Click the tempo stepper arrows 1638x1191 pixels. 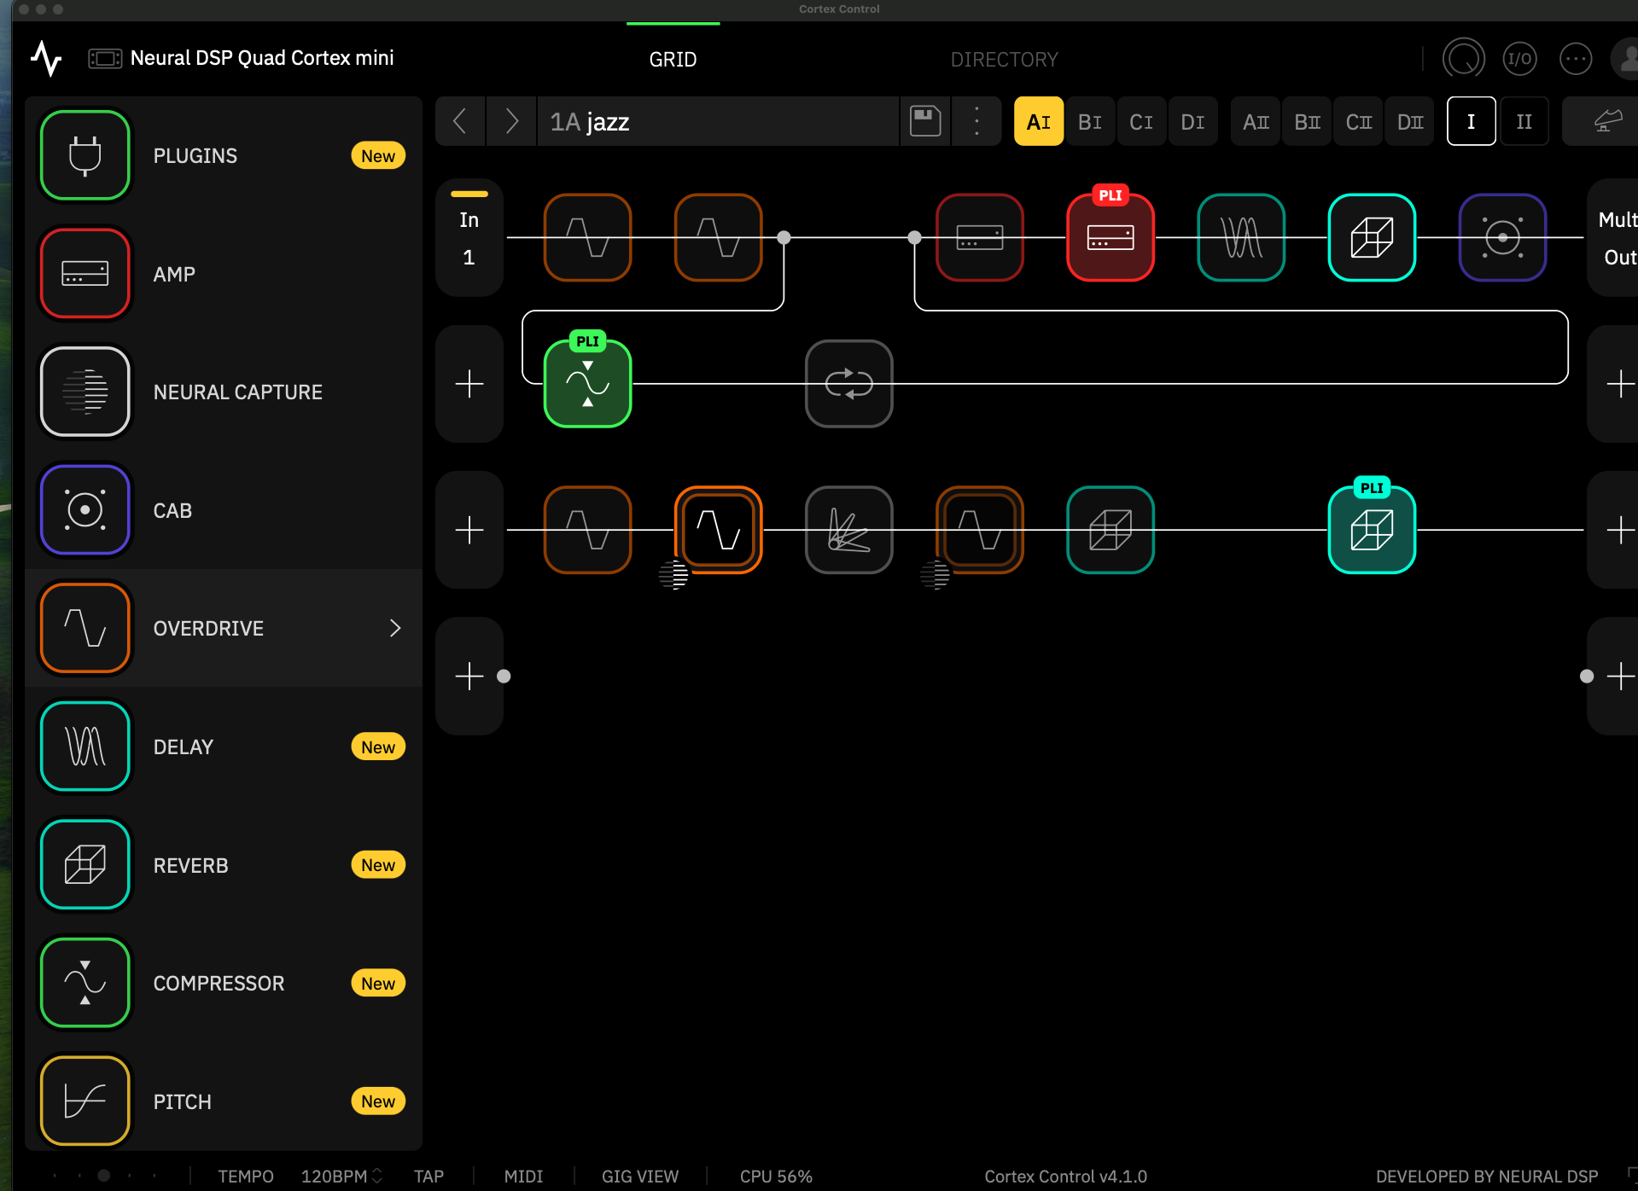click(x=377, y=1176)
